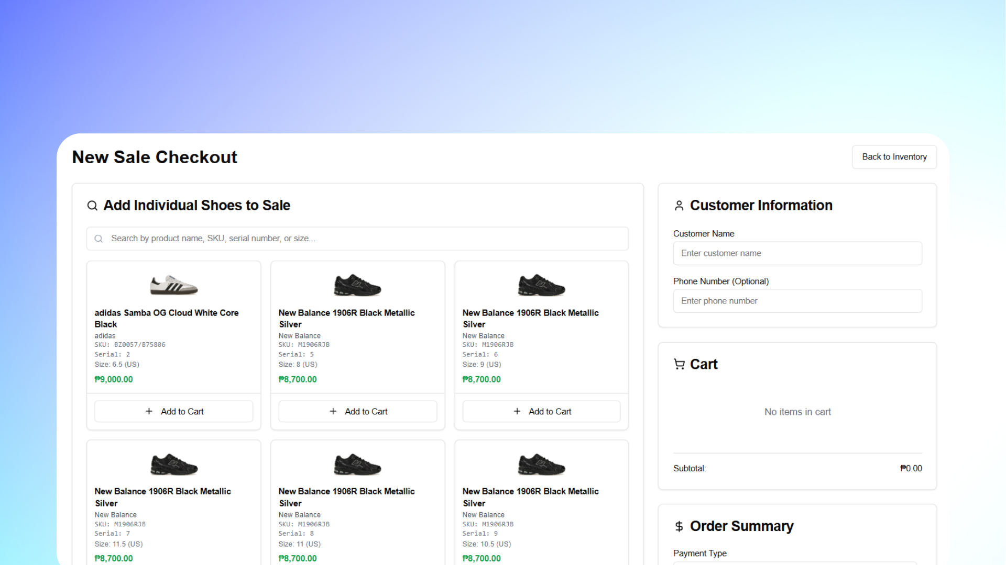
Task: Click the customer name input field
Action: click(x=797, y=253)
